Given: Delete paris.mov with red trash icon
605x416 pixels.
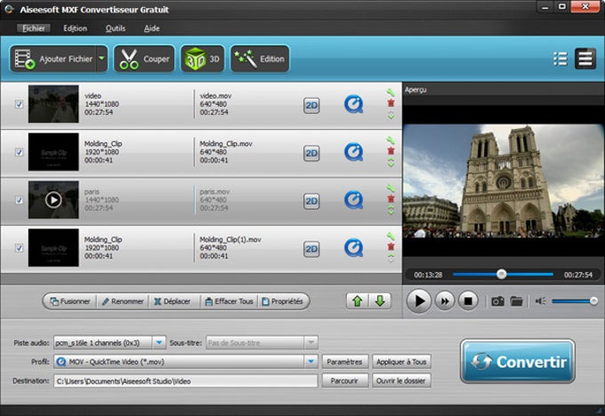Looking at the screenshot, I should point(391,198).
